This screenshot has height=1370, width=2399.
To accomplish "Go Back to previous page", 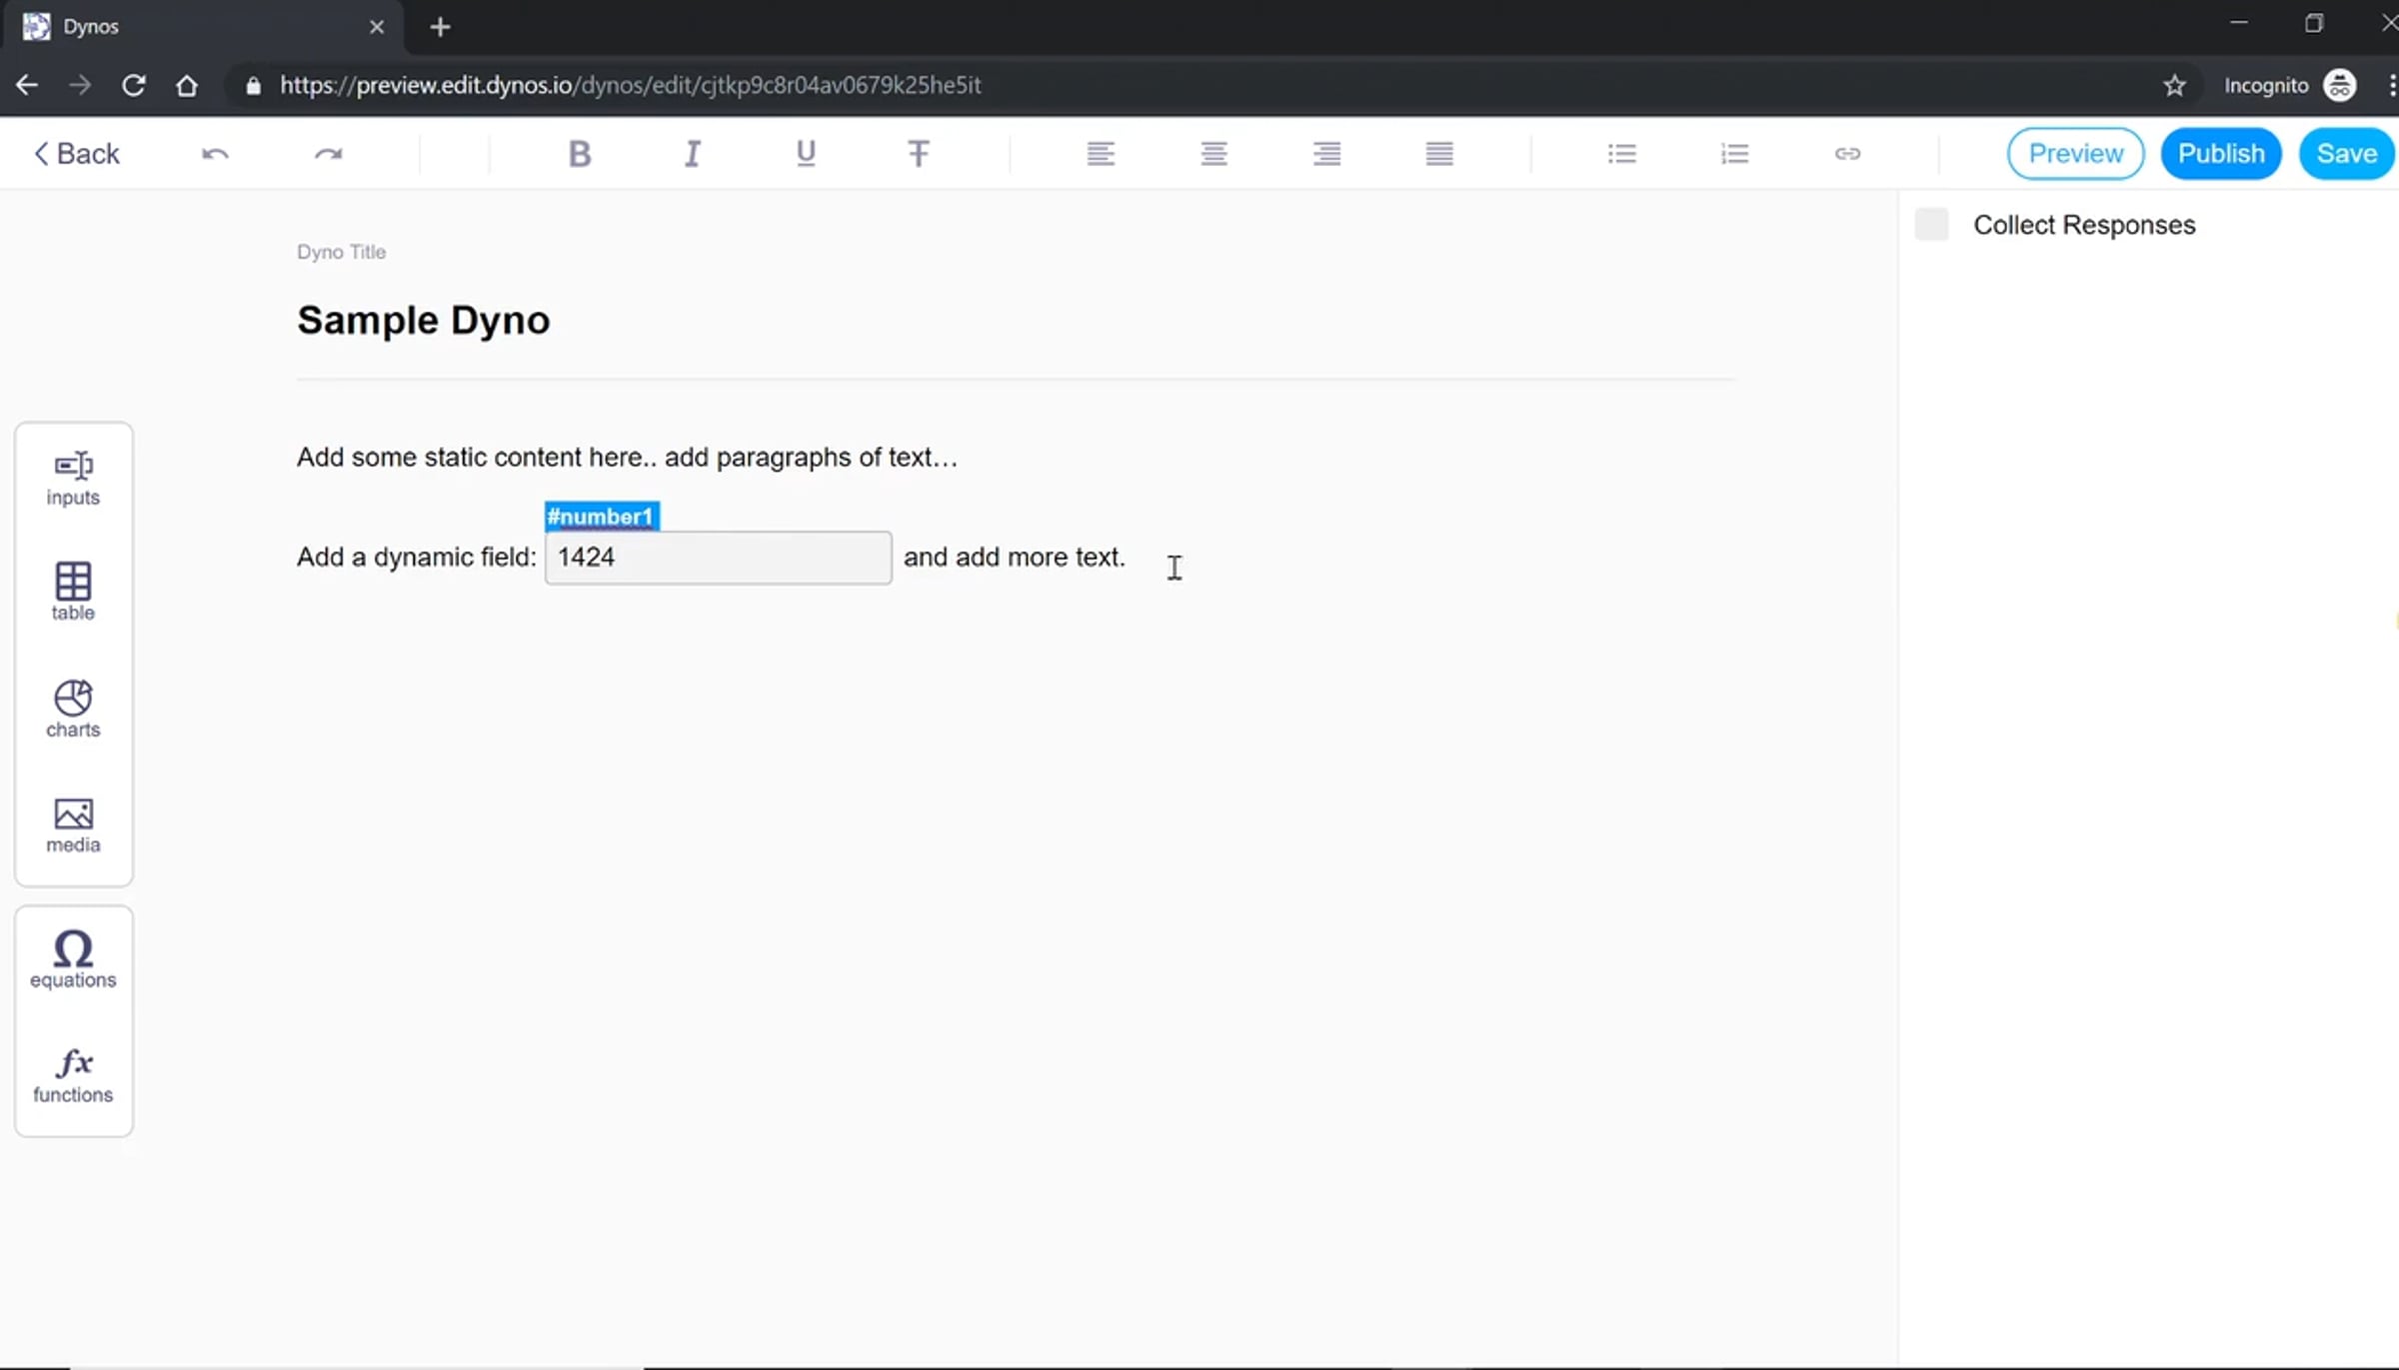I will point(76,154).
